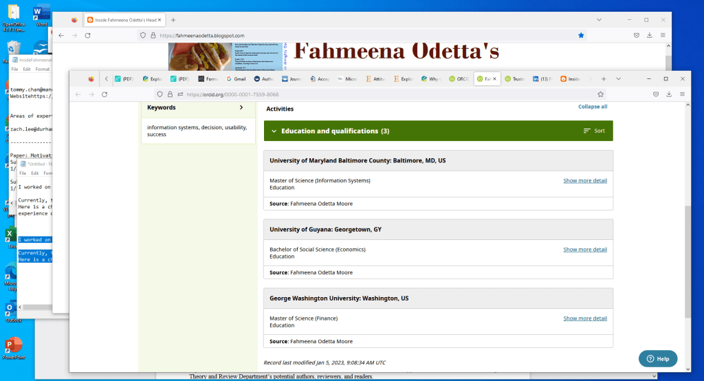Open list all tabs dropdown in blogspot window
This screenshot has width=704, height=381.
(x=599, y=20)
